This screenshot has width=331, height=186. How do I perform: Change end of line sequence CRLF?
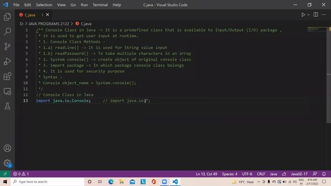(261, 174)
